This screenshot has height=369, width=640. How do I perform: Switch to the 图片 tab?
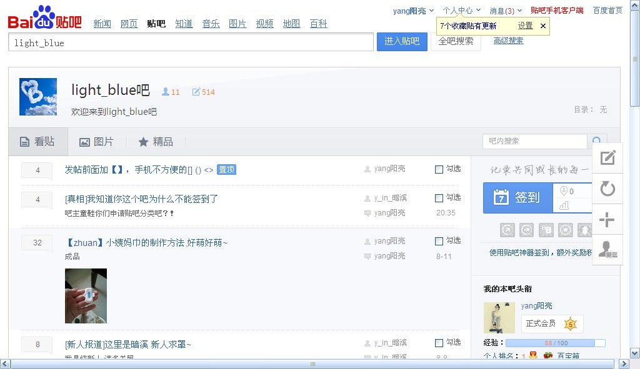96,142
